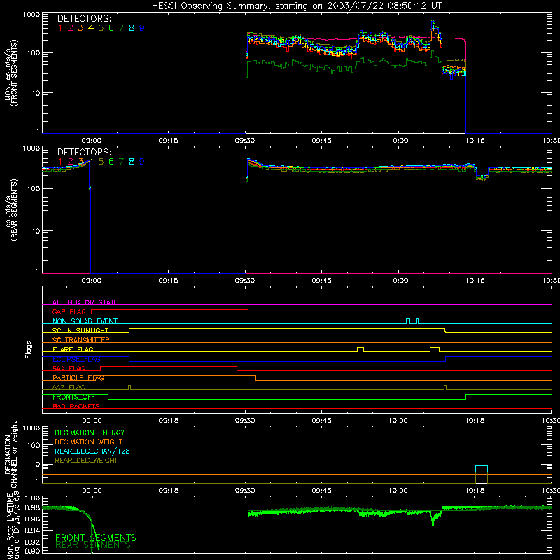
Task: Click the REAR_DEC_WEIGHT legend entry
Action: [86, 461]
